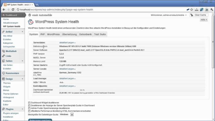The height and width of the screenshot is (121, 215).
Task: Click the globe extension icon in the browser toolbar
Action: (202, 10)
